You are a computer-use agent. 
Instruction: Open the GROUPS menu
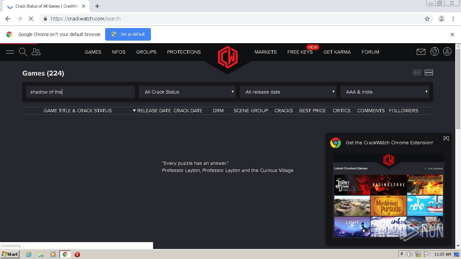[146, 52]
